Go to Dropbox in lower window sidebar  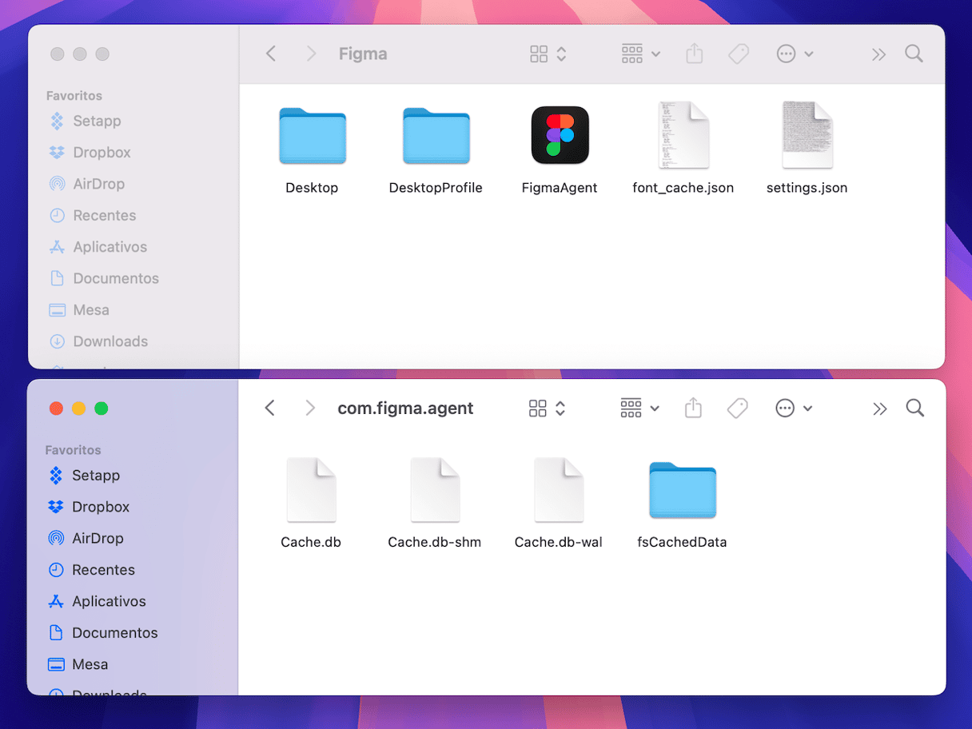click(x=100, y=507)
